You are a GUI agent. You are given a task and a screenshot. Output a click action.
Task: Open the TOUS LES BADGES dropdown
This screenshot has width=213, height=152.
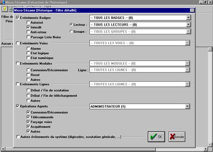tap(188, 18)
